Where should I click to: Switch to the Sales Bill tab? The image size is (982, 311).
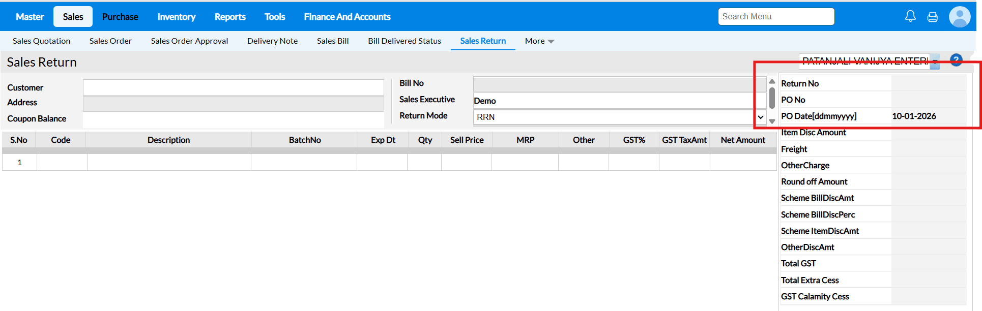pyautogui.click(x=333, y=41)
